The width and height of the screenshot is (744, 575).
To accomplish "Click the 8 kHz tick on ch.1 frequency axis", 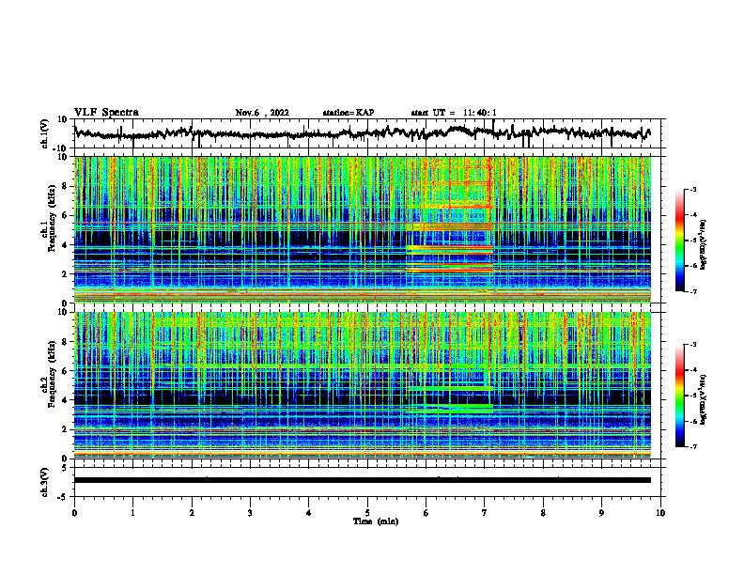I will 66,186.
